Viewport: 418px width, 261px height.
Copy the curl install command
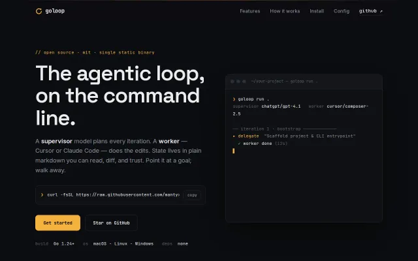[x=192, y=195]
